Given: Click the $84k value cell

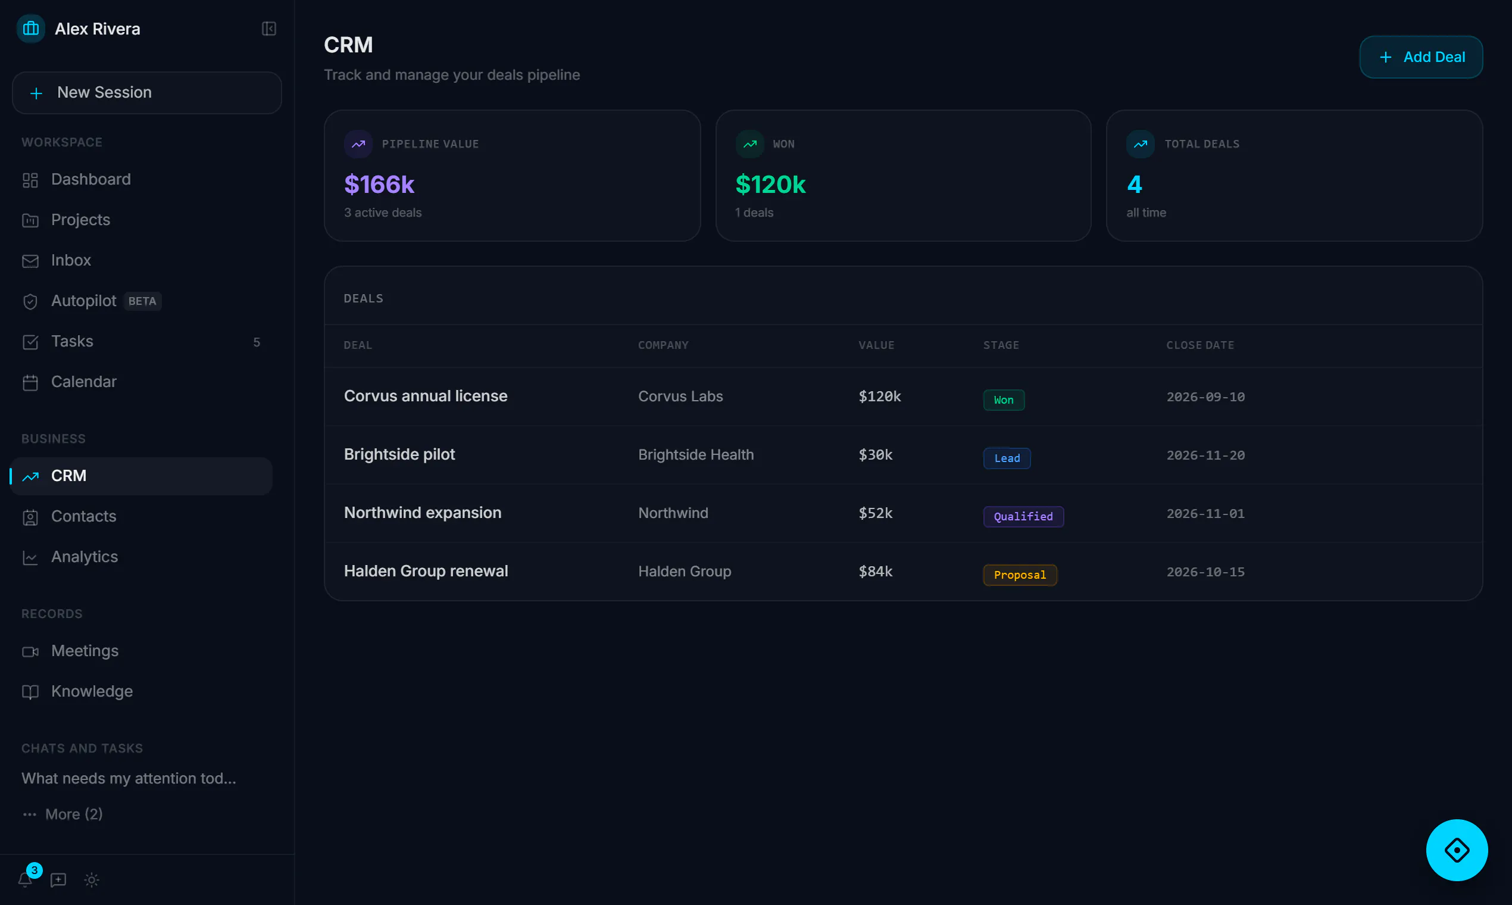Looking at the screenshot, I should (x=876, y=572).
